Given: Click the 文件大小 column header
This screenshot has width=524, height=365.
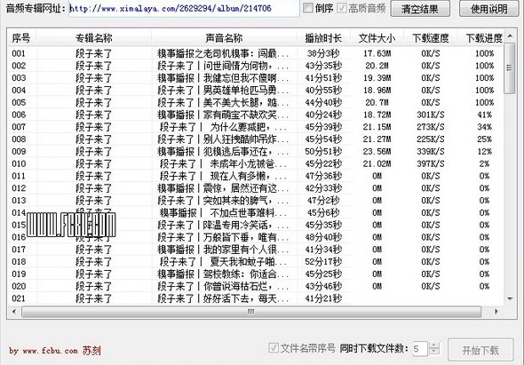Looking at the screenshot, I should coord(377,38).
